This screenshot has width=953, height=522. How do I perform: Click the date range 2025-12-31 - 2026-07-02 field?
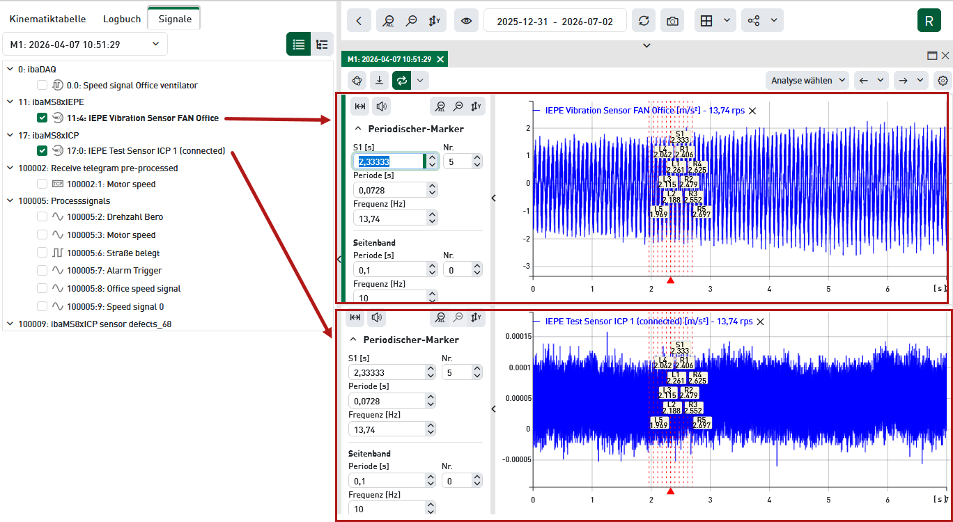pos(555,21)
